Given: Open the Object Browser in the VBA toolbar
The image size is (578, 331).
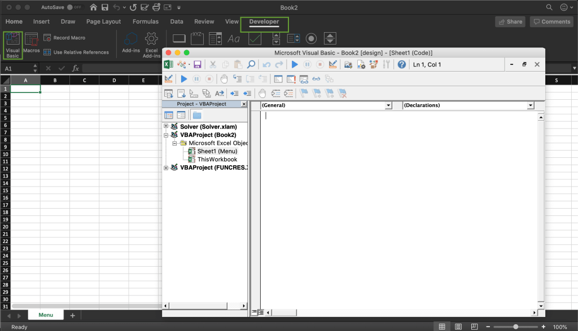Looking at the screenshot, I should pyautogui.click(x=373, y=64).
